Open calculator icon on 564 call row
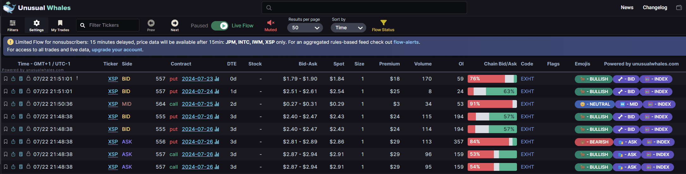The image size is (686, 174). [x=21, y=104]
